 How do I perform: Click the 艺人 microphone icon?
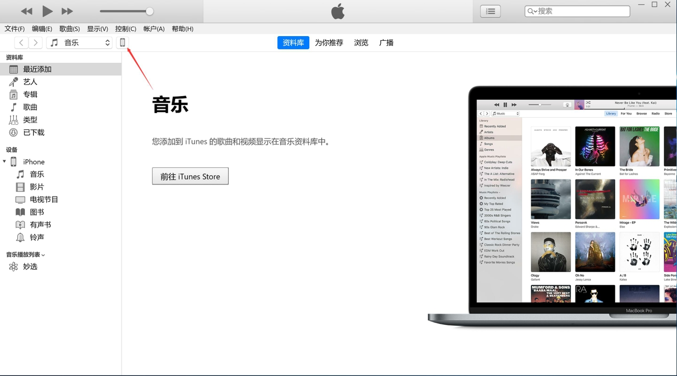(14, 82)
